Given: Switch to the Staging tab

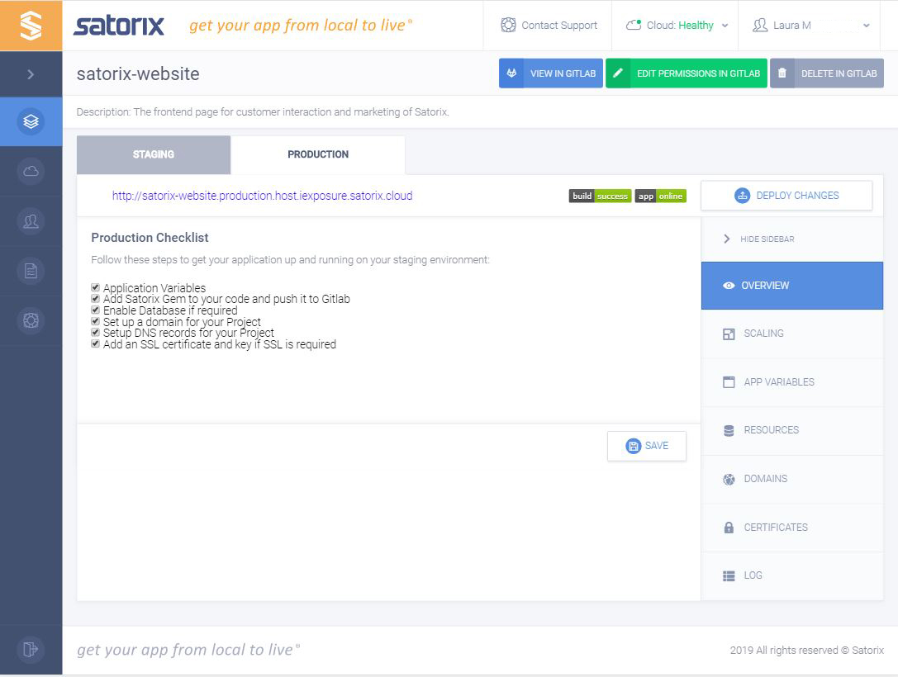Looking at the screenshot, I should 154,154.
